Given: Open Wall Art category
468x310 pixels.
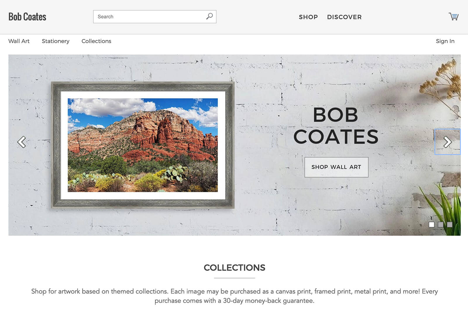Looking at the screenshot, I should click(x=19, y=41).
